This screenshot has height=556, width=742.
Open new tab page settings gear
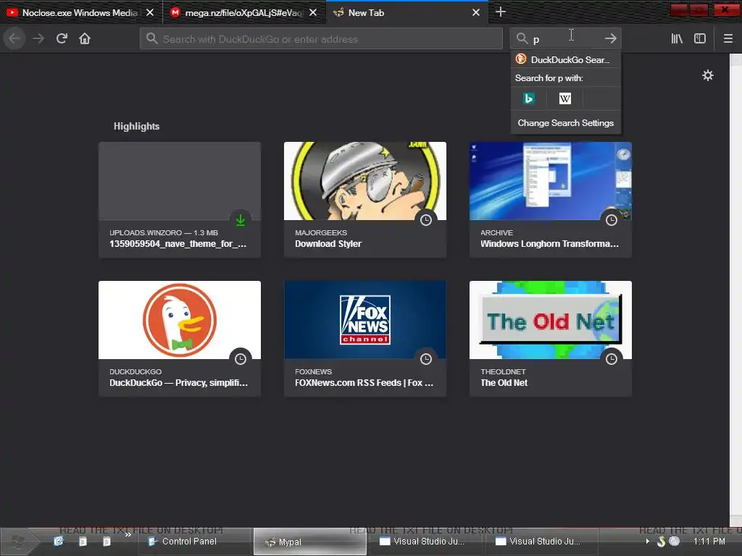(x=707, y=75)
